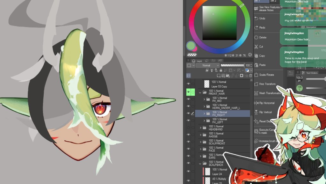The height and width of the screenshot is (184, 326).
Task: Hide the Layer 53 Copy layer
Action: pyautogui.click(x=188, y=84)
